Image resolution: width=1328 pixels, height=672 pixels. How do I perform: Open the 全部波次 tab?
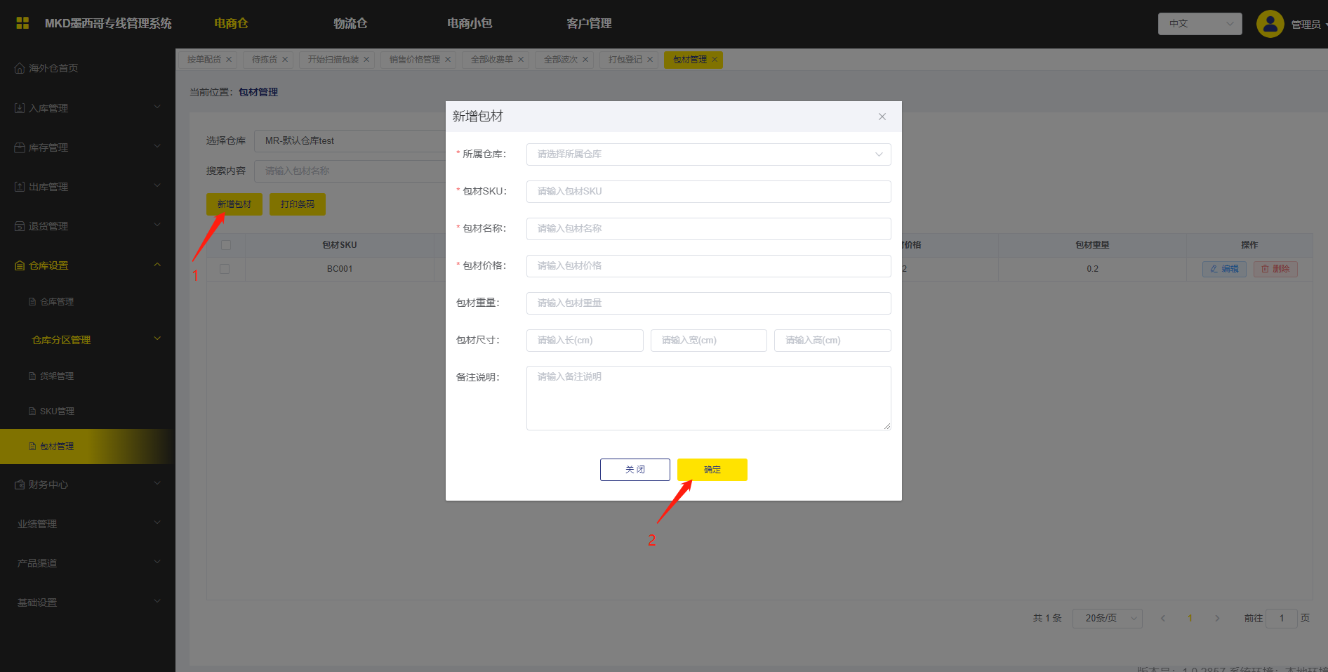point(560,60)
